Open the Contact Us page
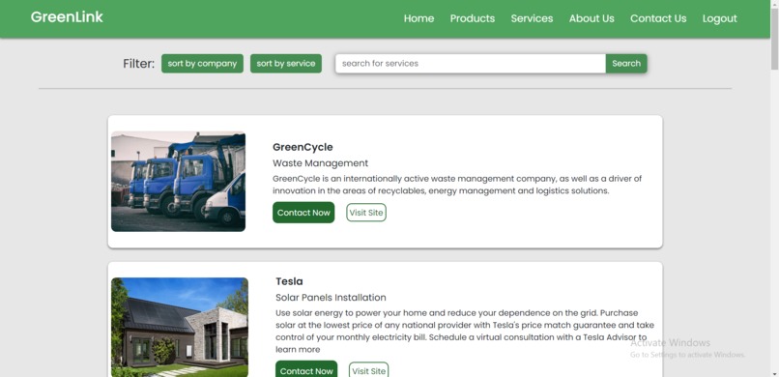779x377 pixels. (x=658, y=18)
